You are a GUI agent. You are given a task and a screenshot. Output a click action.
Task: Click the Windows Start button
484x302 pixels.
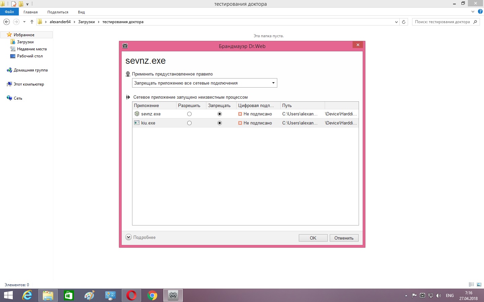(8, 295)
